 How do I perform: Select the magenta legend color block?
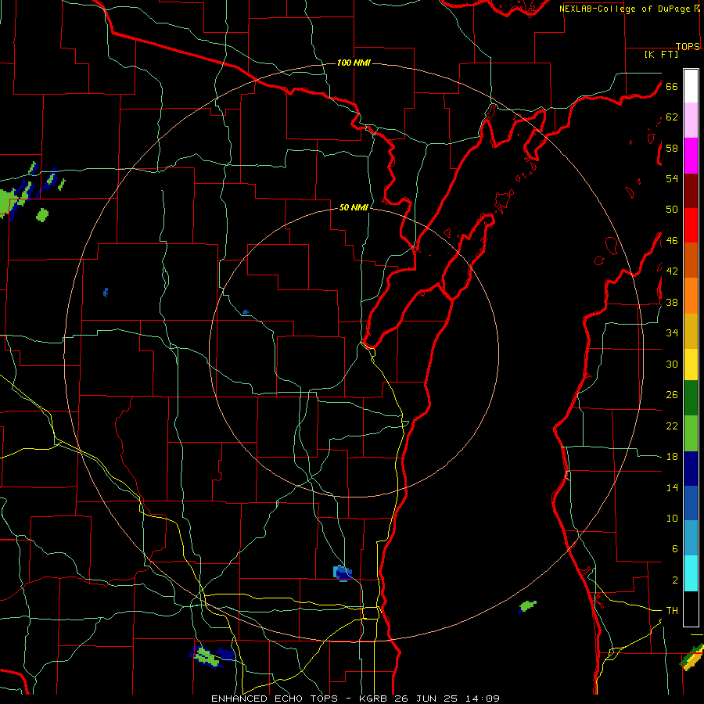(691, 156)
